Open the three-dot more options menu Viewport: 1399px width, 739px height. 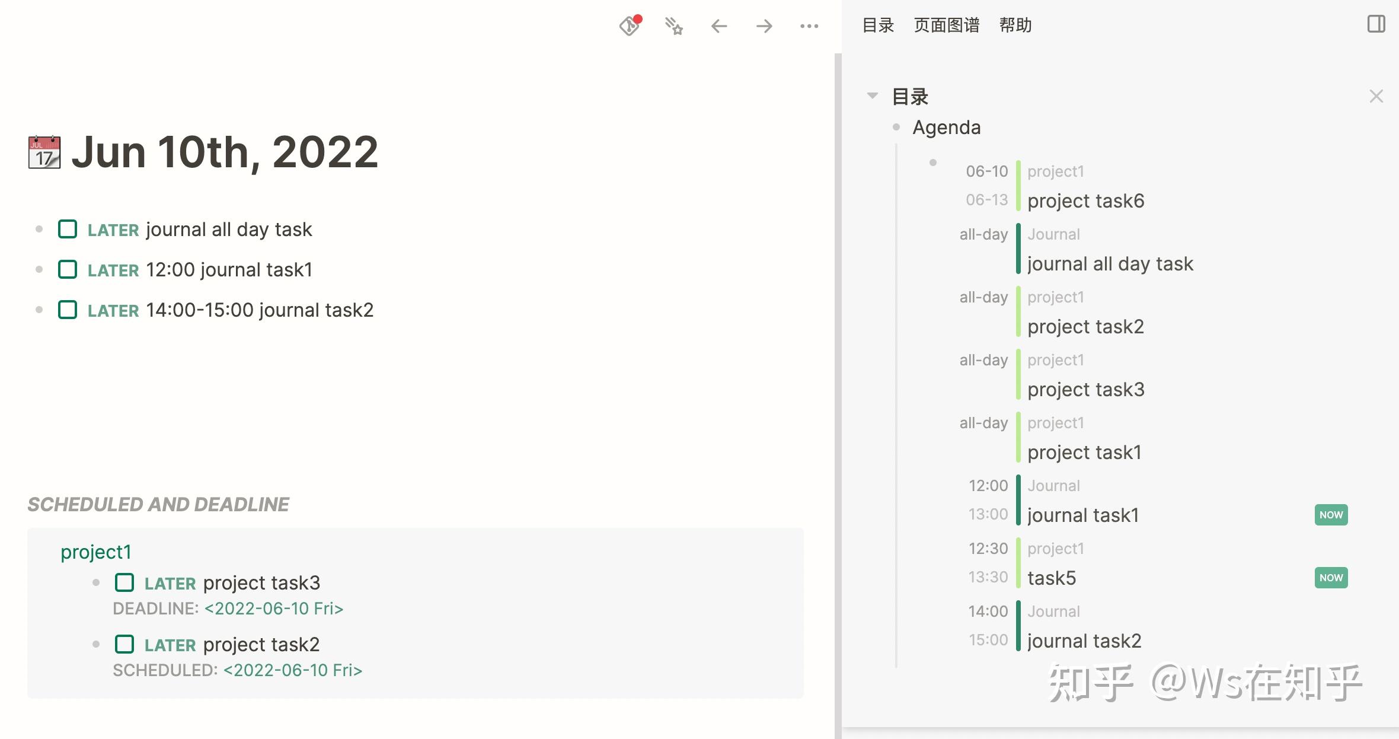click(x=809, y=26)
